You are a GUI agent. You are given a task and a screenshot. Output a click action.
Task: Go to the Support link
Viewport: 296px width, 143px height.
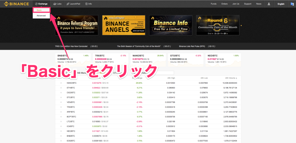(x=247, y=4)
